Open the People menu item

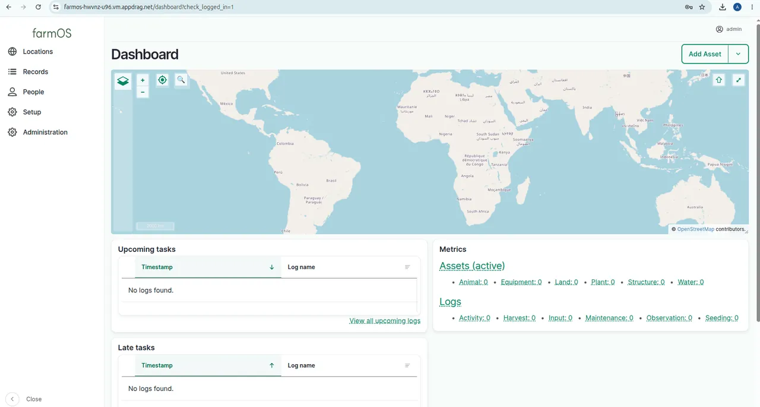(33, 92)
